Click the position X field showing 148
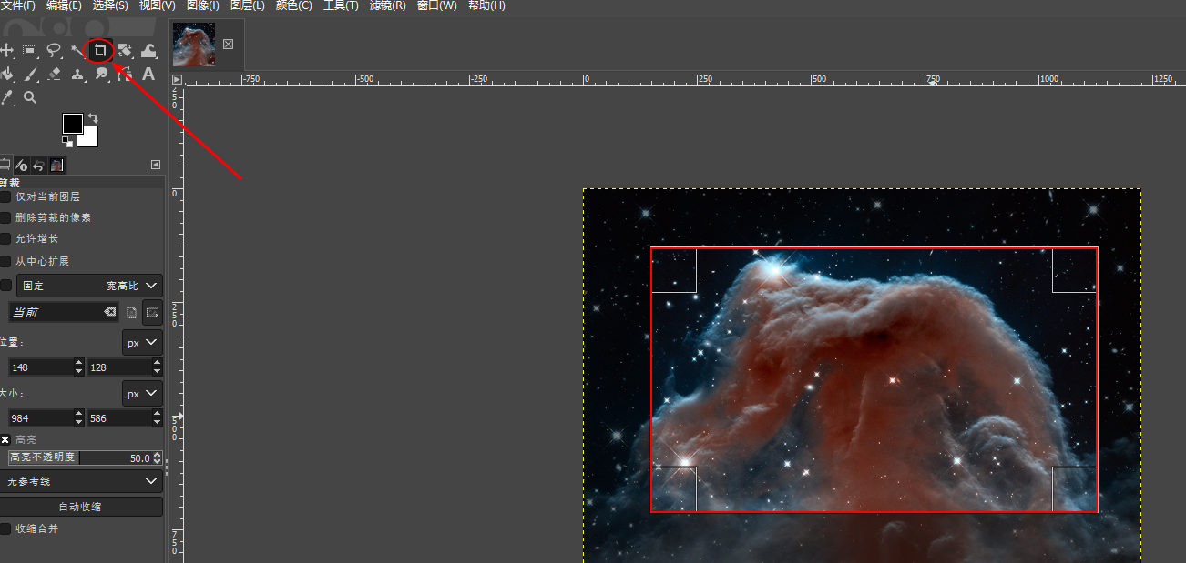The height and width of the screenshot is (563, 1186). (41, 367)
